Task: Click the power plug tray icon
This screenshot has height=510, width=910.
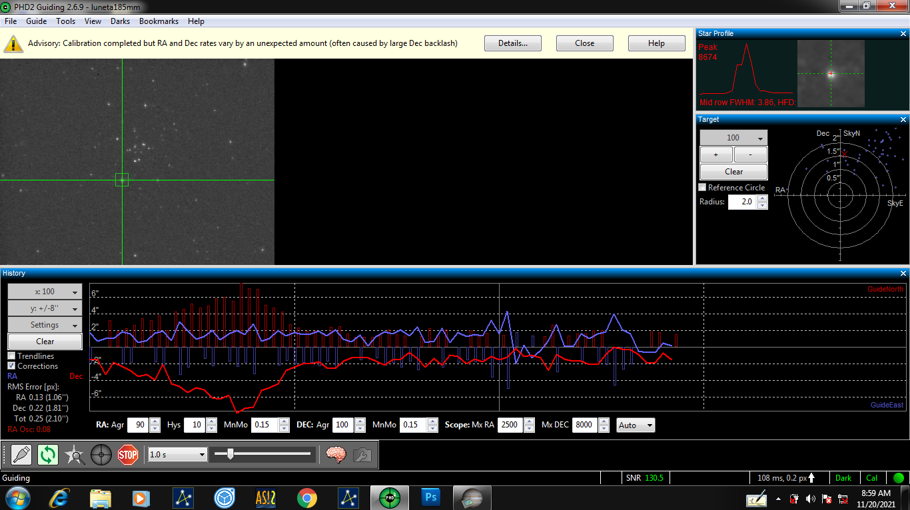Action: click(x=794, y=499)
